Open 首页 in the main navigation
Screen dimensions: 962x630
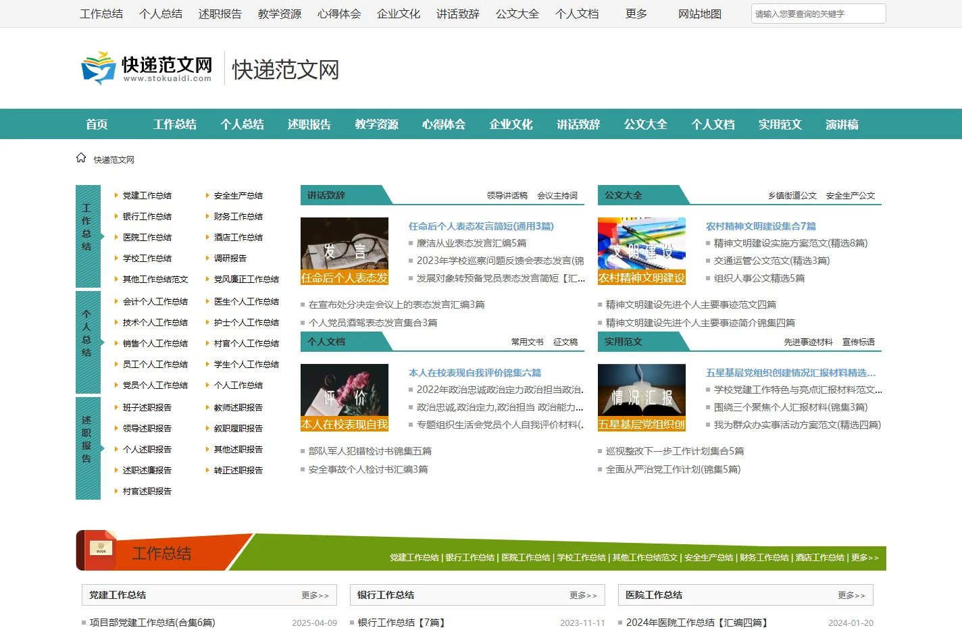point(97,124)
